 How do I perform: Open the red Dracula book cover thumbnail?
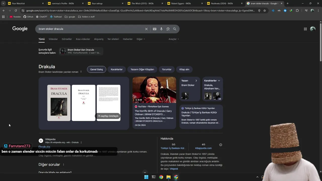click(x=59, y=103)
